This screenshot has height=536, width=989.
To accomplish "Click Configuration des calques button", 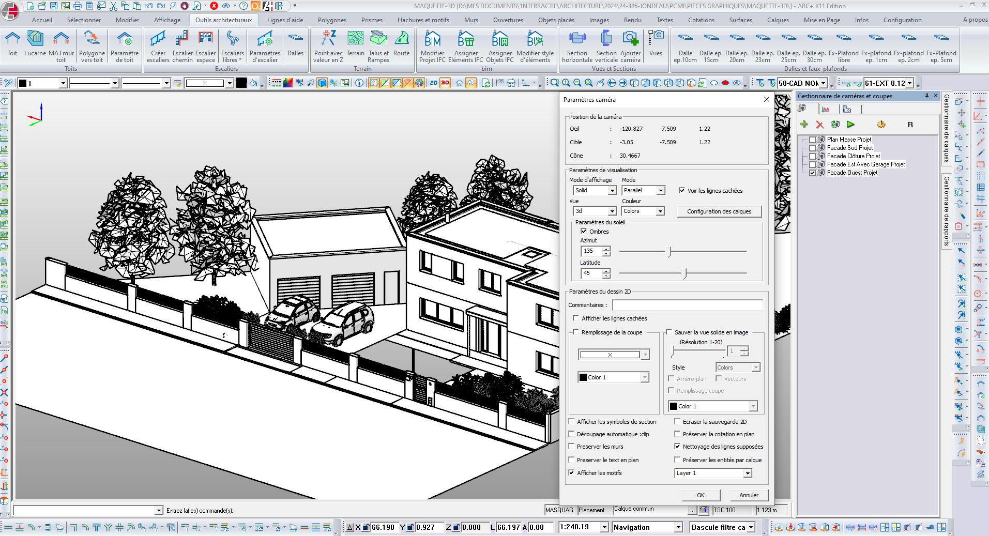I will tap(719, 211).
